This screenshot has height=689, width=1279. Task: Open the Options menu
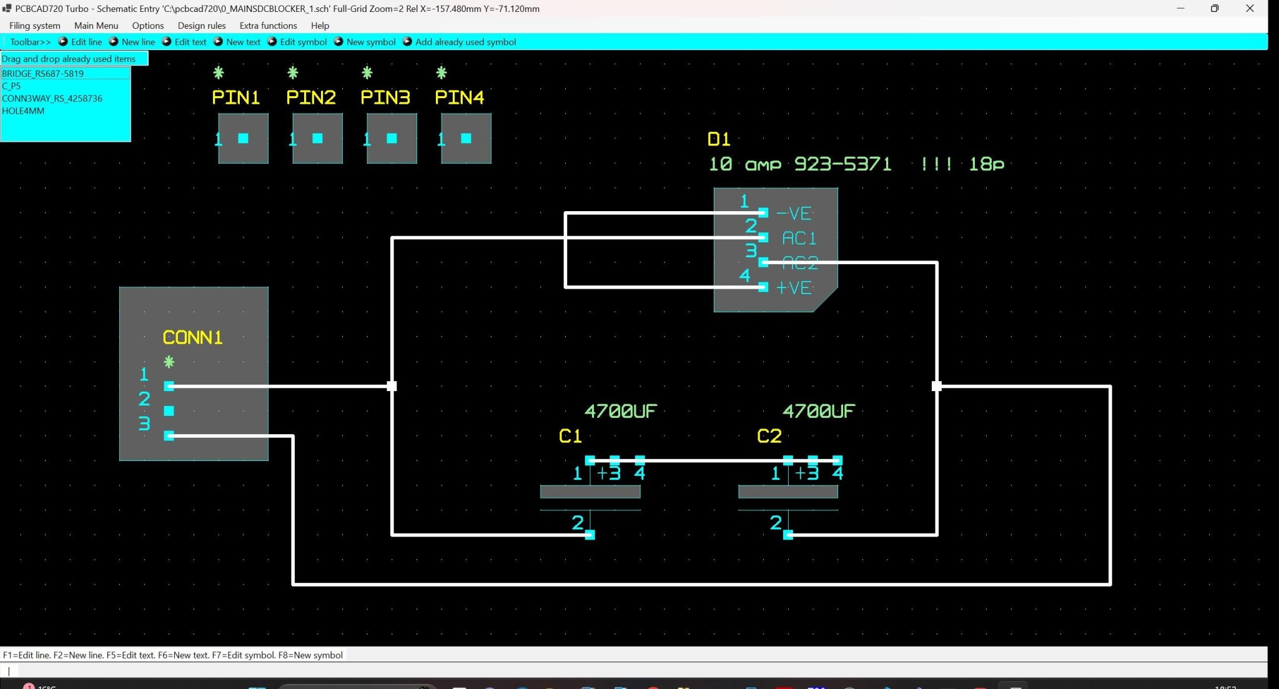pyautogui.click(x=148, y=26)
